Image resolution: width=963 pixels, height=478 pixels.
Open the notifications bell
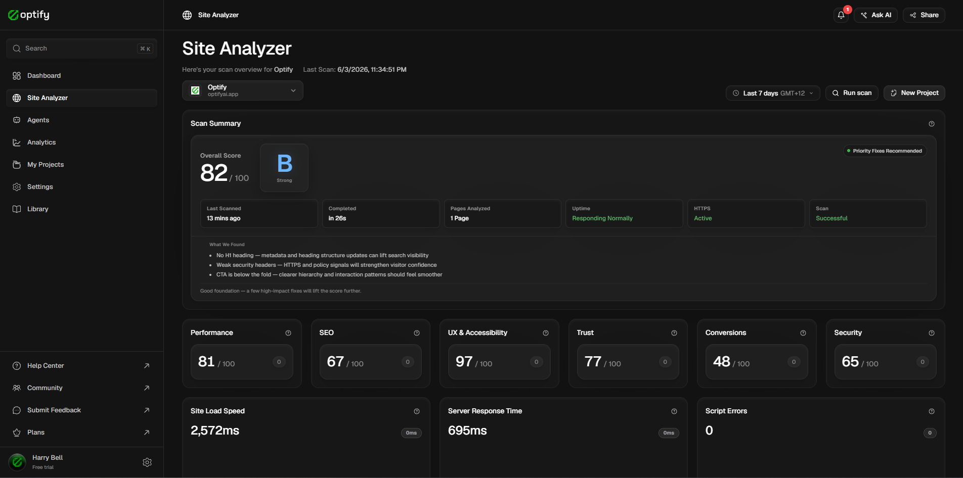point(841,15)
